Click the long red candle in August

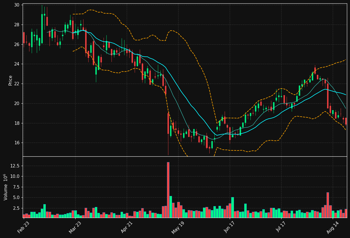pos(328,96)
